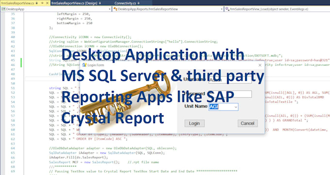Click the method icon beside frmSalesReportView_Load
This screenshot has width=330, height=175.
(227, 9)
